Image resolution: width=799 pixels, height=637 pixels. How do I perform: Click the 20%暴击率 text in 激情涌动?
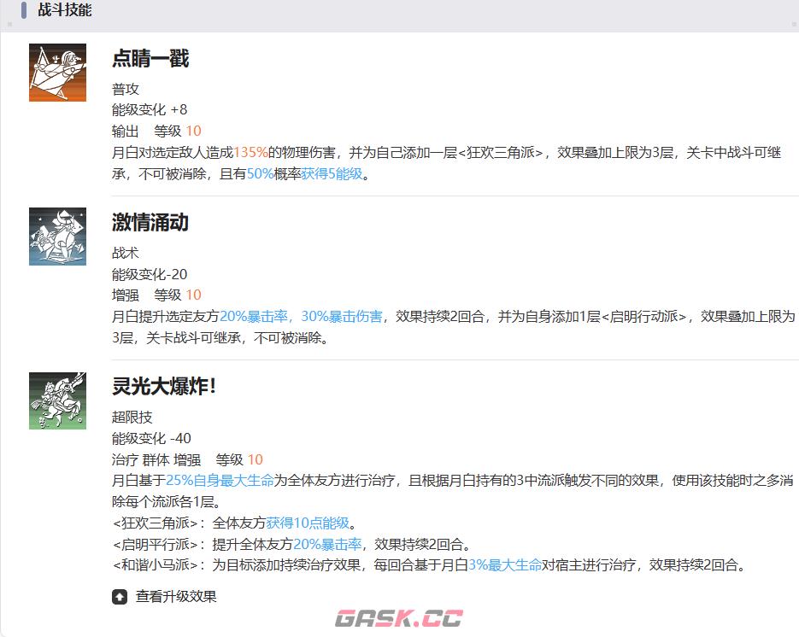pyautogui.click(x=254, y=316)
